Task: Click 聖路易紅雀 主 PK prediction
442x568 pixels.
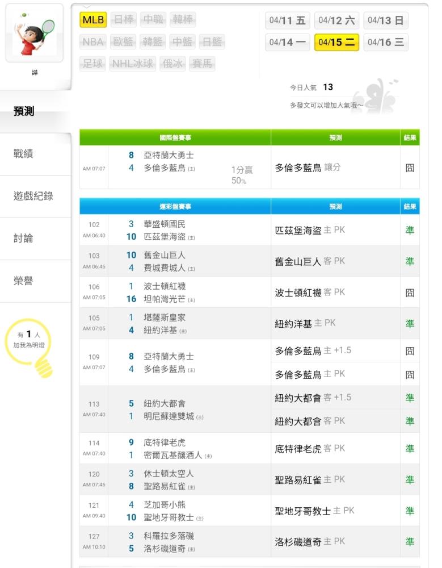Action: pyautogui.click(x=310, y=479)
